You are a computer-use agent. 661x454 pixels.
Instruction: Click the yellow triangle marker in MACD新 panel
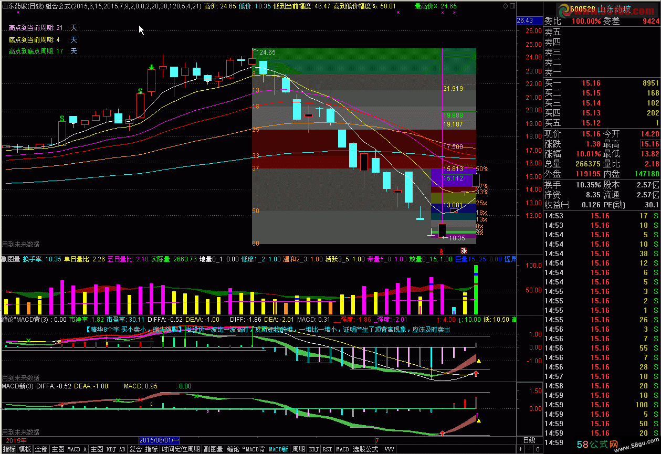coord(479,420)
